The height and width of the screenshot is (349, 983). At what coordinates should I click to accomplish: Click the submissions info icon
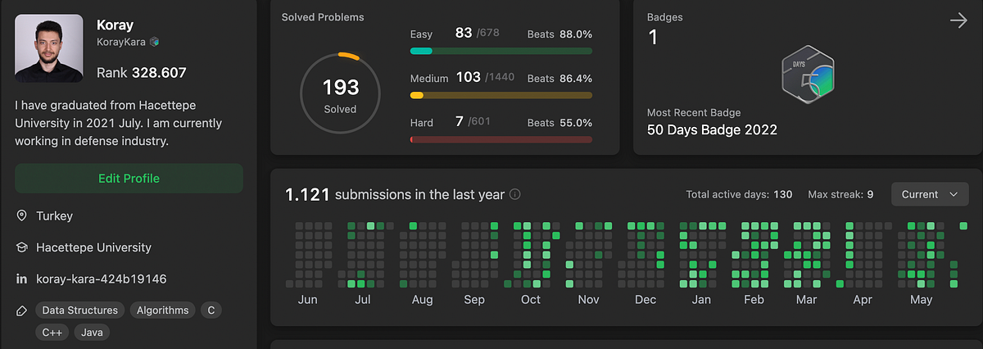pos(515,195)
